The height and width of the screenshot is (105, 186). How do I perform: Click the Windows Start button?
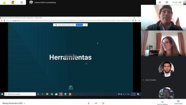coord(2,94)
